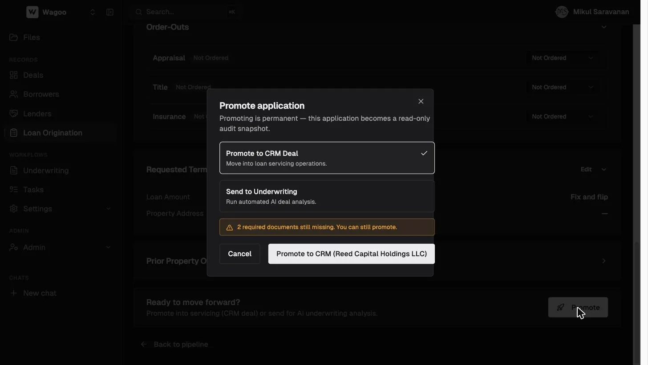Click the Settings gear icon
The image size is (648, 365).
14,209
